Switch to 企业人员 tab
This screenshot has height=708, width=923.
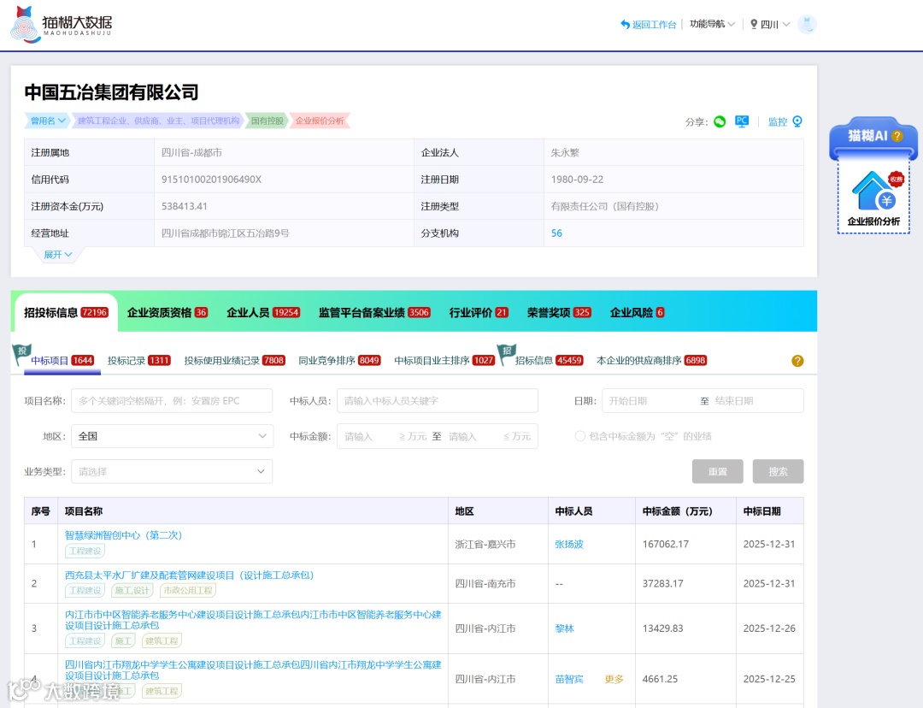(x=263, y=312)
